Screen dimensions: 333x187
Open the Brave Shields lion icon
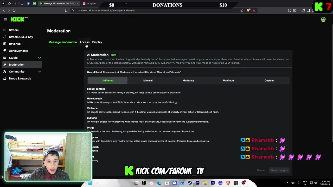point(248,10)
